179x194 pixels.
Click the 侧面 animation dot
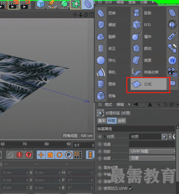[100, 158]
